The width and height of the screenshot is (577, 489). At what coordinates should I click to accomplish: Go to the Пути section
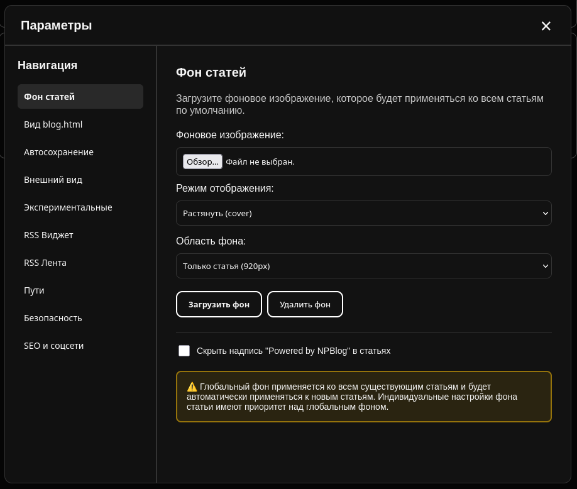point(80,290)
